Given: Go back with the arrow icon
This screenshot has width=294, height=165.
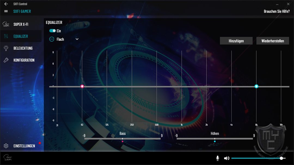Looking at the screenshot, I should (x=6, y=4).
